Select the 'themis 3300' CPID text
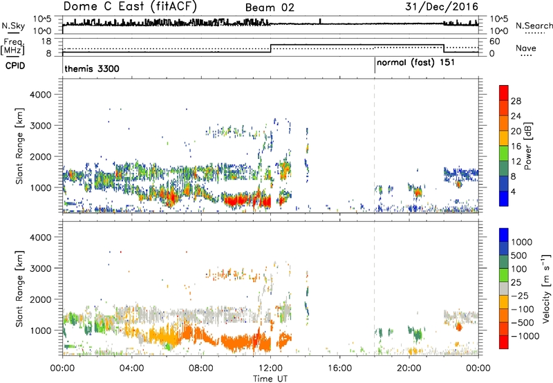The width and height of the screenshot is (553, 383). [92, 68]
